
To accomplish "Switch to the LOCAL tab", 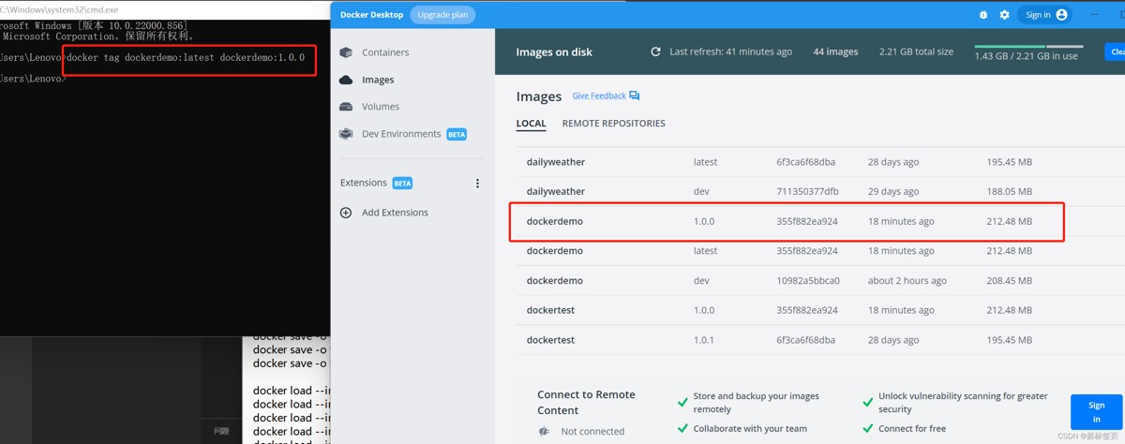I will [x=531, y=124].
